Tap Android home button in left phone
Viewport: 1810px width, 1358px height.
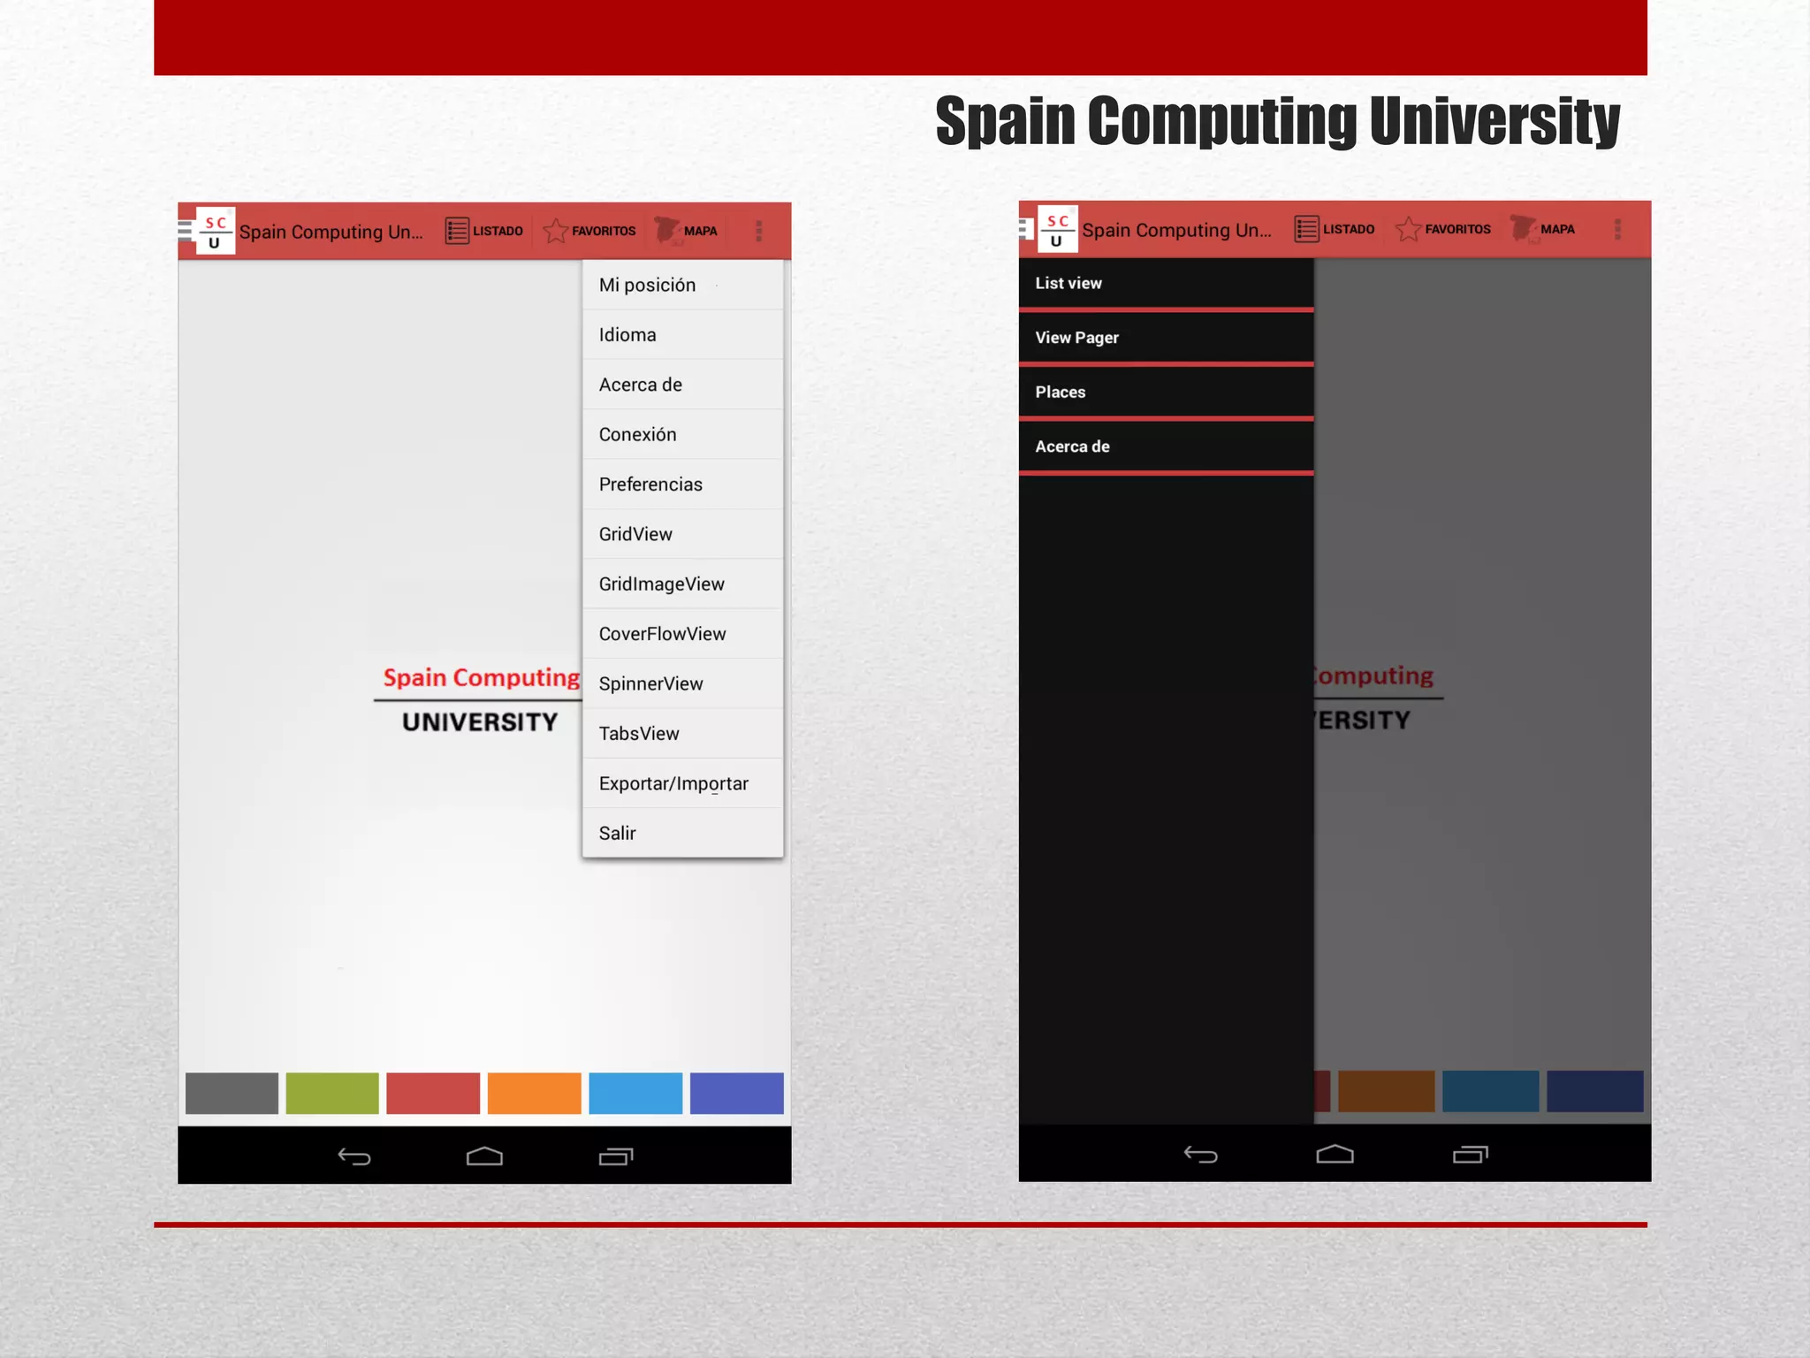[x=484, y=1156]
